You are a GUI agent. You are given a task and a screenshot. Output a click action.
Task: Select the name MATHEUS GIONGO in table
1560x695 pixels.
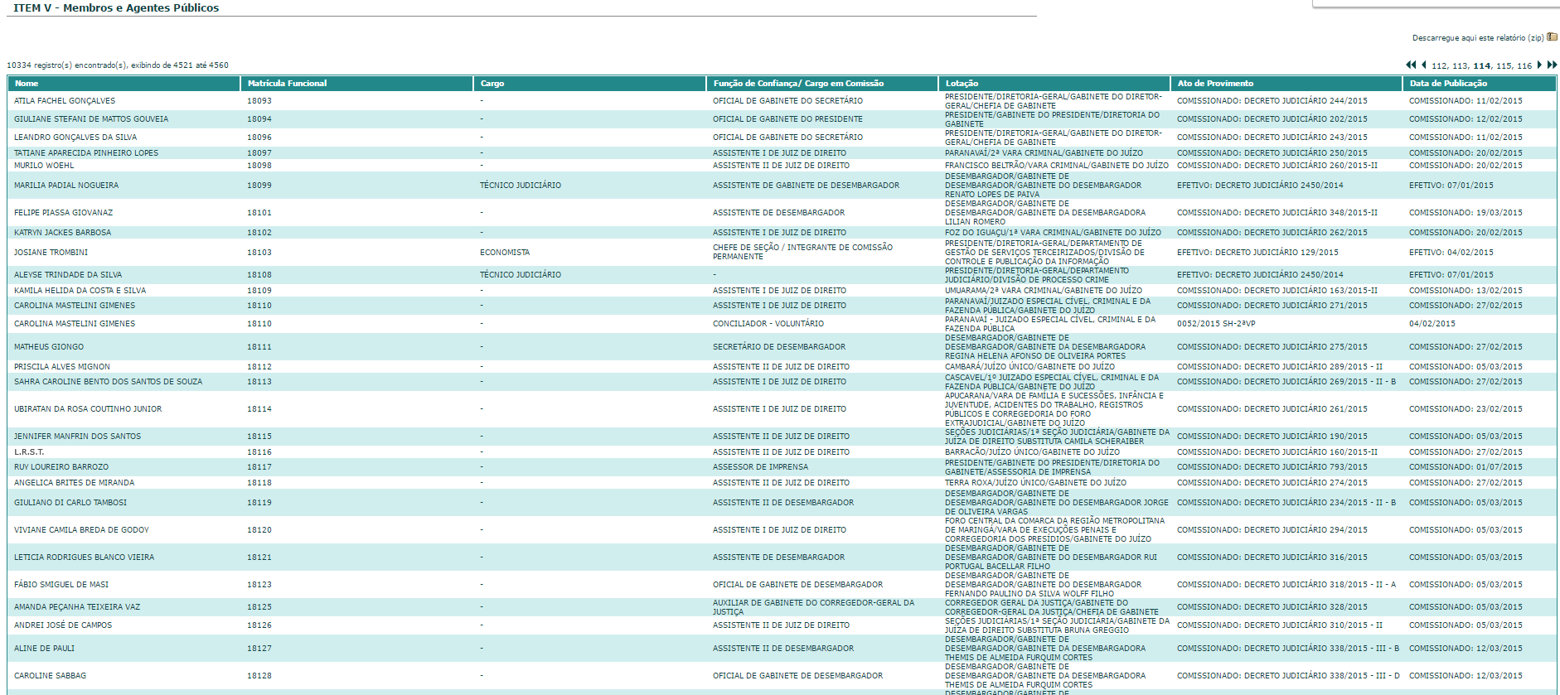coord(49,347)
